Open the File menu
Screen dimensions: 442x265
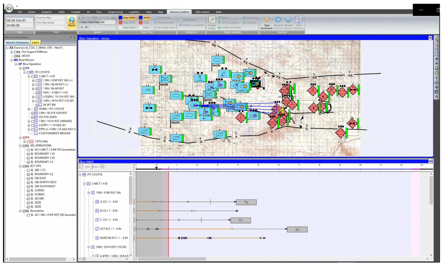click(x=20, y=12)
